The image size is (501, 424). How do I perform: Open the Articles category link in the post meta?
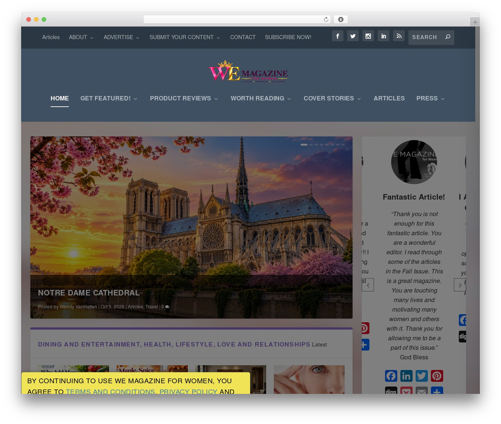pos(135,307)
